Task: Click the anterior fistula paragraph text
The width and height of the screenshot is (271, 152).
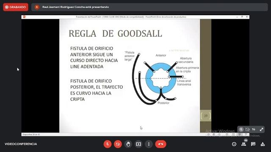Action: pos(94,57)
